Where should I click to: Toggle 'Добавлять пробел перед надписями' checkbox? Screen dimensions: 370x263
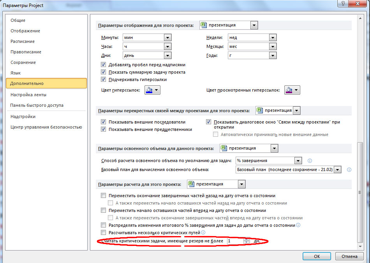103,65
